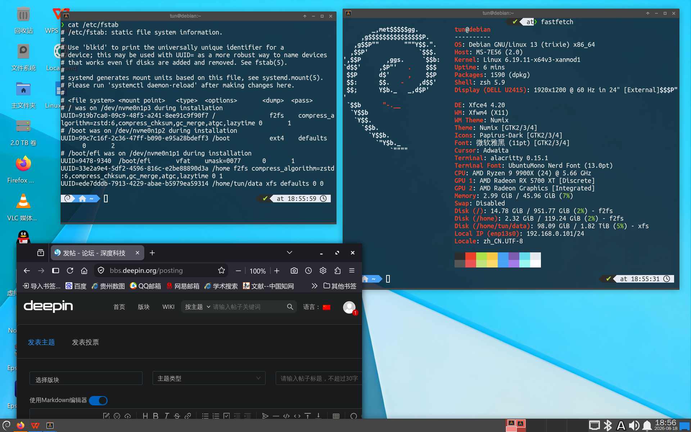Apply bold in the post editor toolbar
Image resolution: width=691 pixels, height=432 pixels.
pyautogui.click(x=155, y=416)
